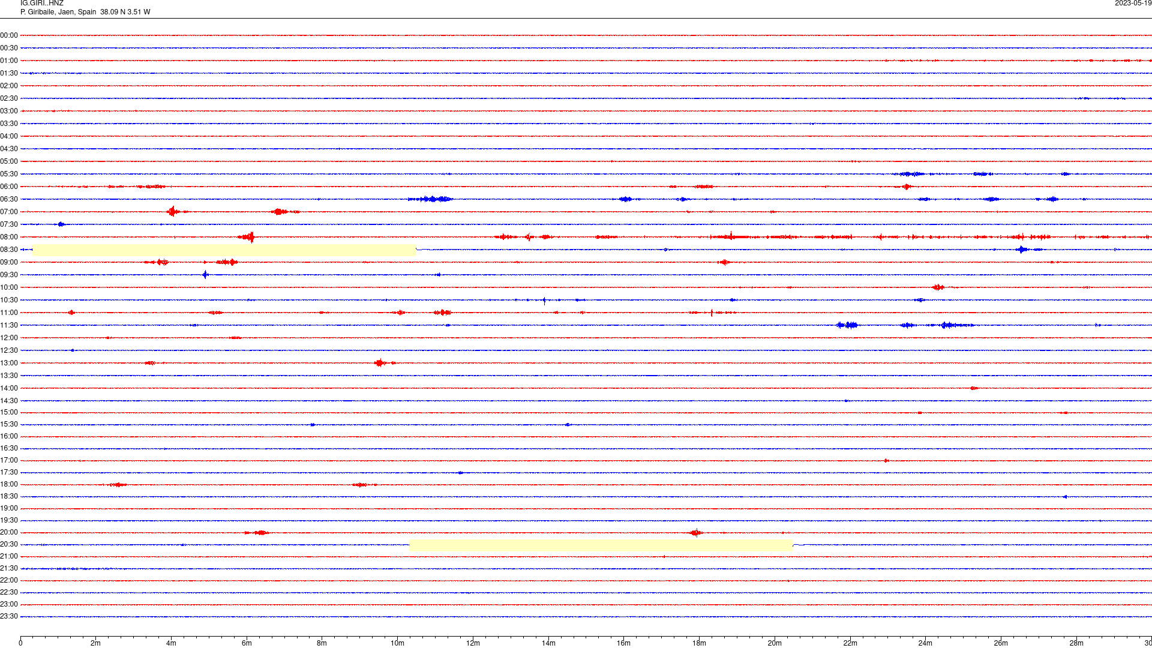Click the yellow data gap on the 20:30 trace
Viewport: 1152px width, 648px height.
coord(601,545)
